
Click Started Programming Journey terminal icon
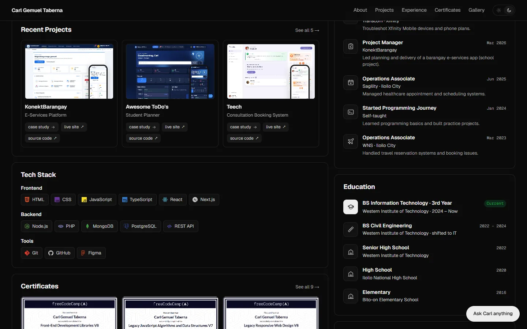tap(351, 112)
